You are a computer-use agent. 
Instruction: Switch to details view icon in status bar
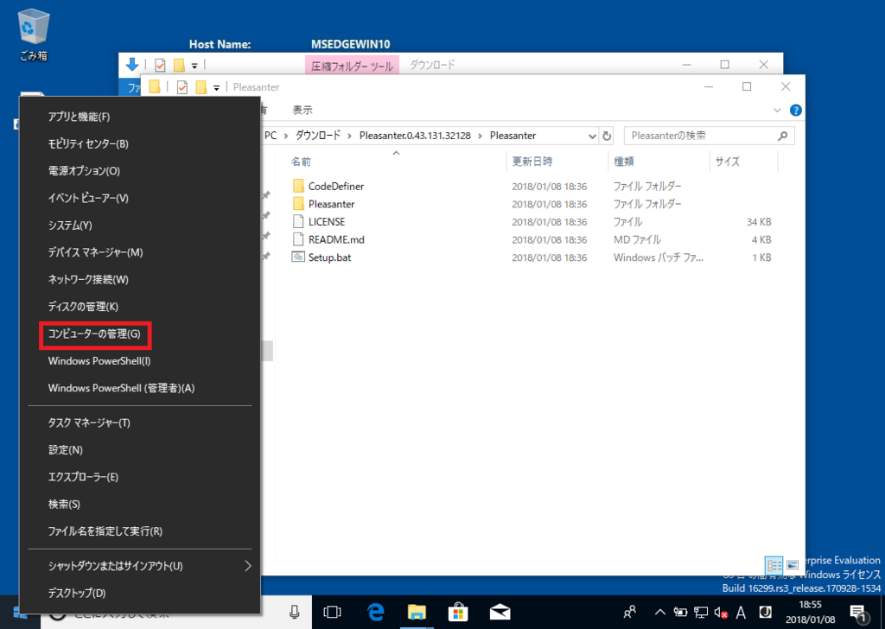(774, 565)
